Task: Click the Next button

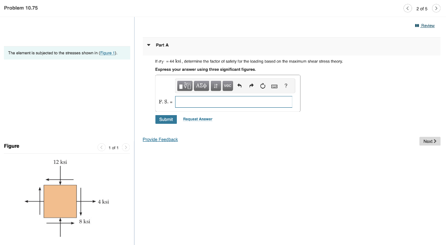Action: [x=430, y=141]
